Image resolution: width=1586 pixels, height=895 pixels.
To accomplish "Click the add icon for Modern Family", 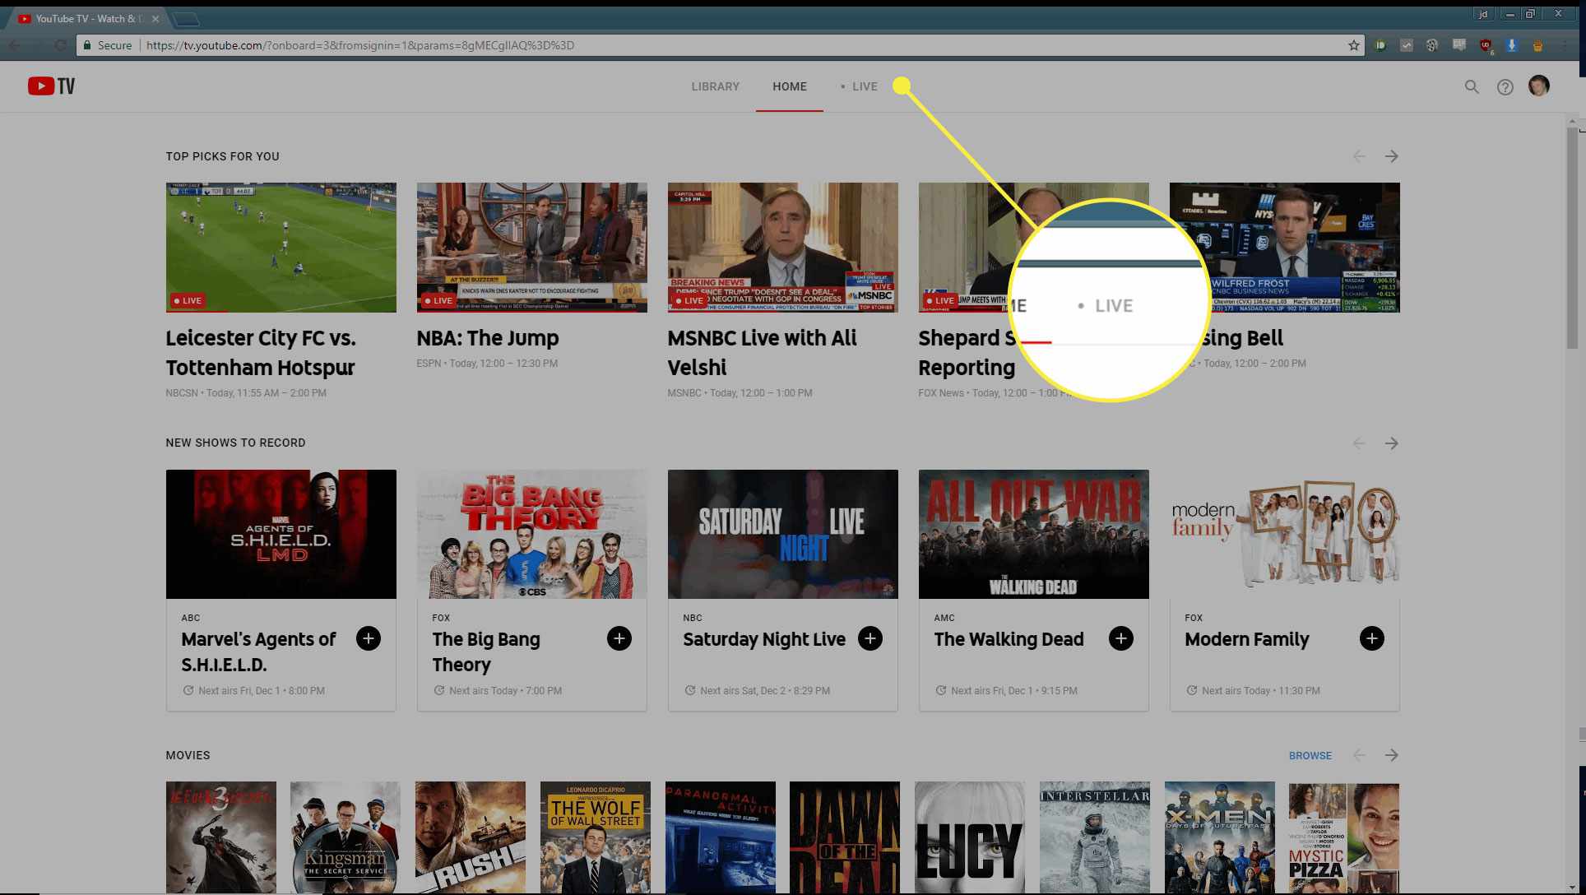I will 1372,638.
